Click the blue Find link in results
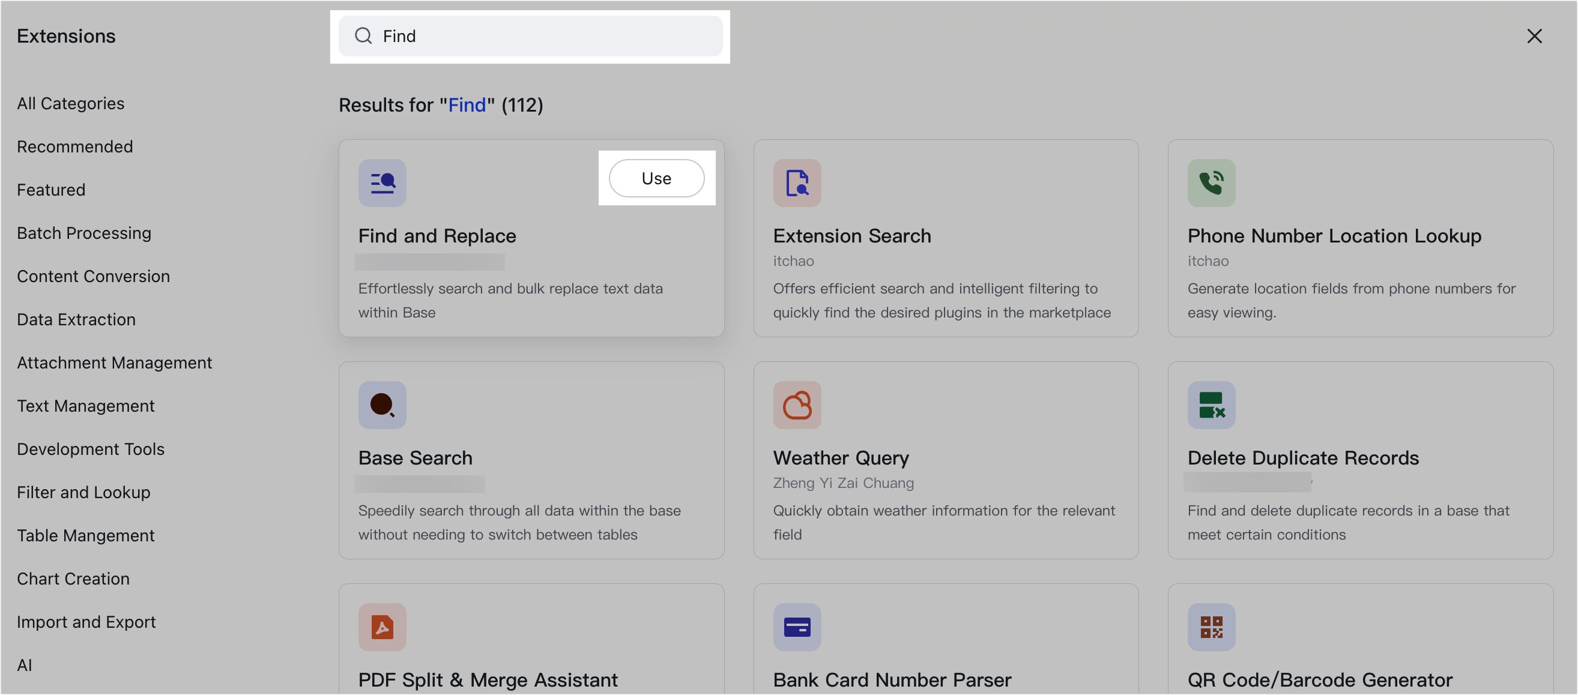 pyautogui.click(x=467, y=104)
